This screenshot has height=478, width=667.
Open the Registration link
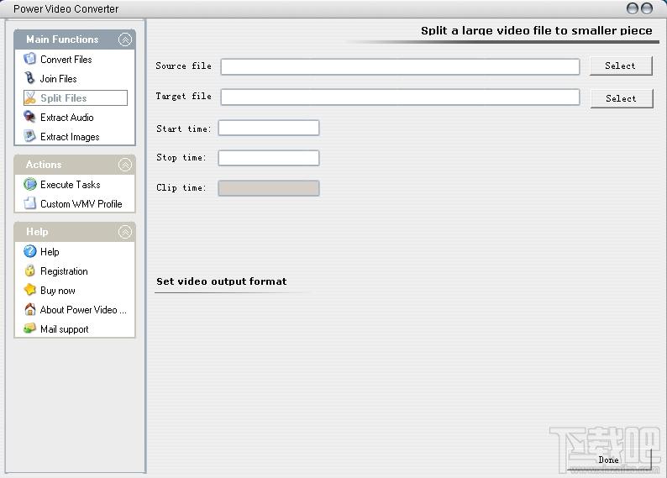click(x=64, y=271)
